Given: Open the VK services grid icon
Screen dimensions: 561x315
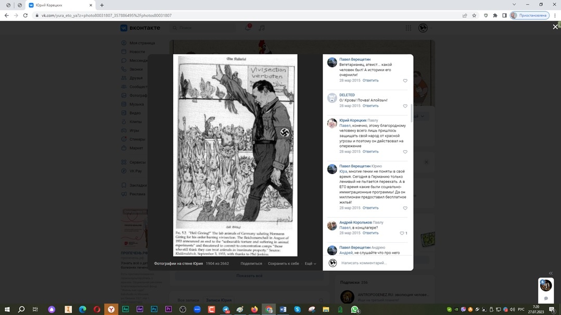Looking at the screenshot, I should click(x=408, y=28).
